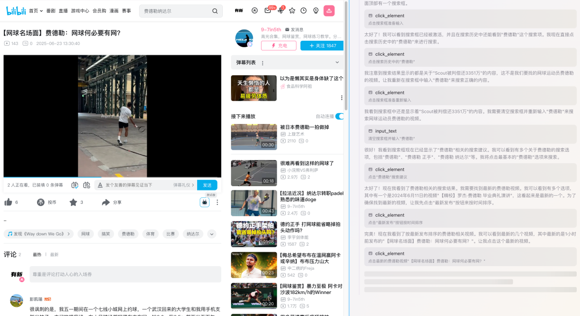Click the 分享 share arrow icon
The height and width of the screenshot is (316, 580).
pyautogui.click(x=106, y=202)
